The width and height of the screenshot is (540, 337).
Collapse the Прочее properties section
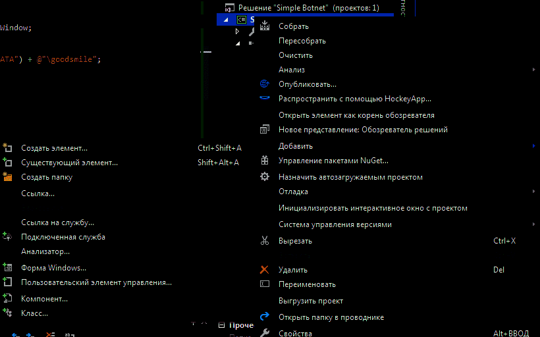coord(221,325)
